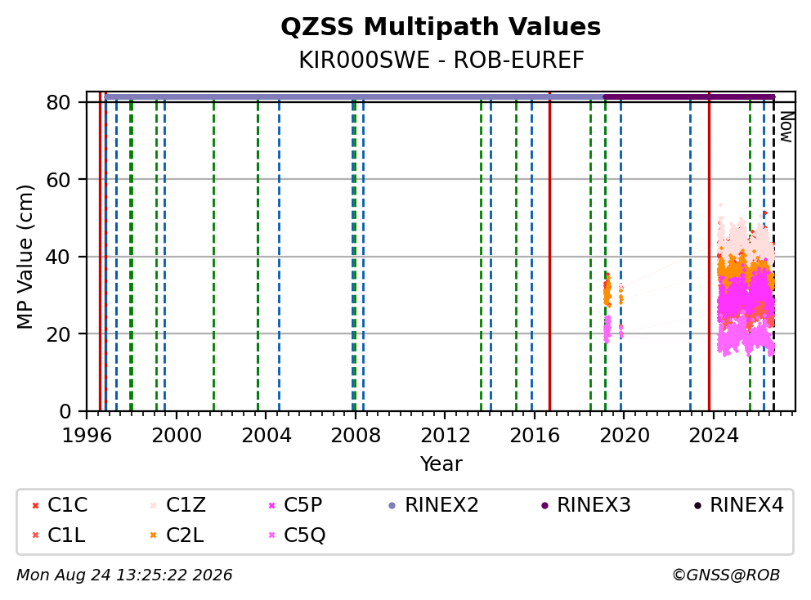Click the C5Q legend entry
This screenshot has height=600, width=811.
click(297, 535)
